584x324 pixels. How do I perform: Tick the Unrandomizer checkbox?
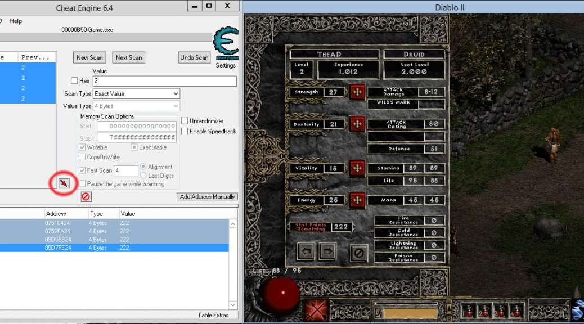(x=185, y=121)
